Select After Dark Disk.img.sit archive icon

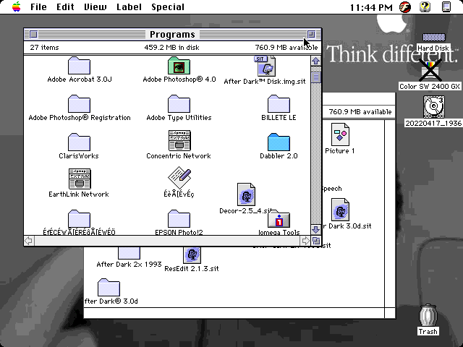click(x=265, y=66)
